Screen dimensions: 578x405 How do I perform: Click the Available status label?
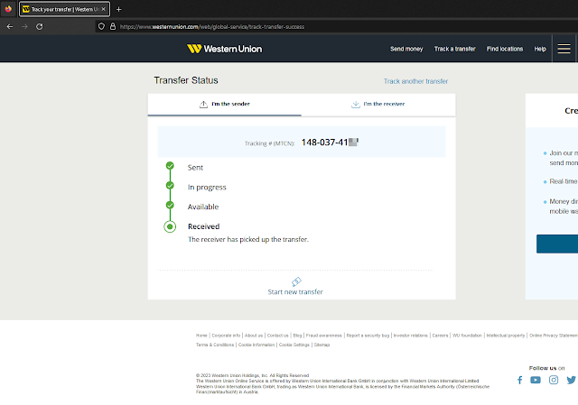click(x=203, y=207)
